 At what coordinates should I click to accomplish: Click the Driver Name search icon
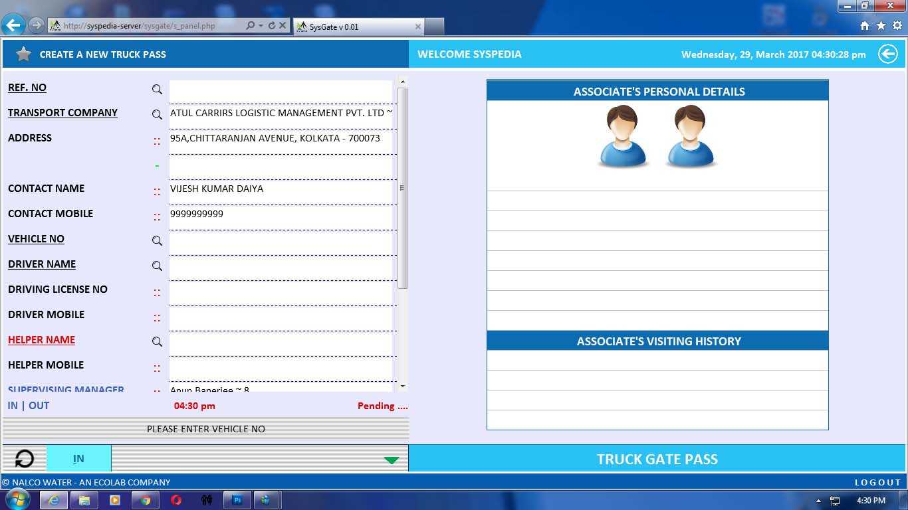(157, 266)
